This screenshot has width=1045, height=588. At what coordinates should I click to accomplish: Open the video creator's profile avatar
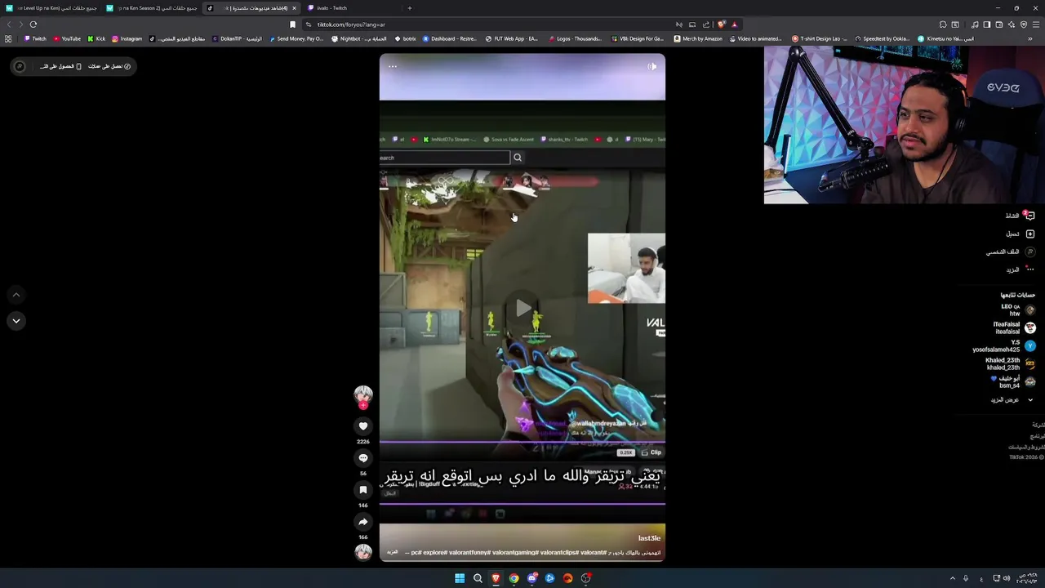click(x=363, y=394)
